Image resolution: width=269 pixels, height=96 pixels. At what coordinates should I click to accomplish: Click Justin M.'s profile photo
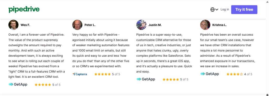point(141,25)
